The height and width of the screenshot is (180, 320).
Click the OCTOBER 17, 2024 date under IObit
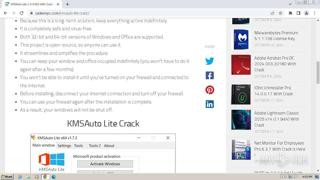tap(269, 100)
